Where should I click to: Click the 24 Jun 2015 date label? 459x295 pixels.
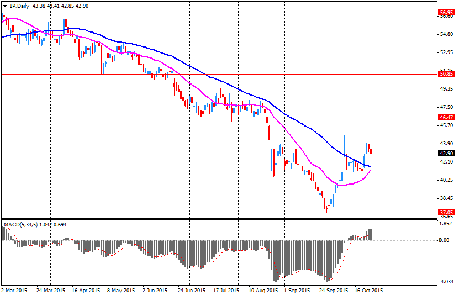192,291
